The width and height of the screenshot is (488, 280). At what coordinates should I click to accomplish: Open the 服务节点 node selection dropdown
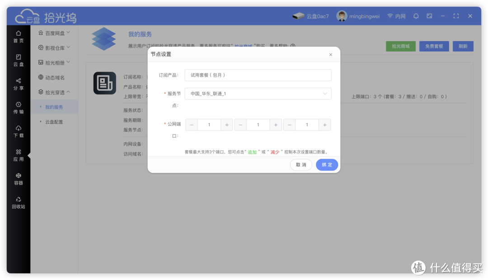coord(258,93)
